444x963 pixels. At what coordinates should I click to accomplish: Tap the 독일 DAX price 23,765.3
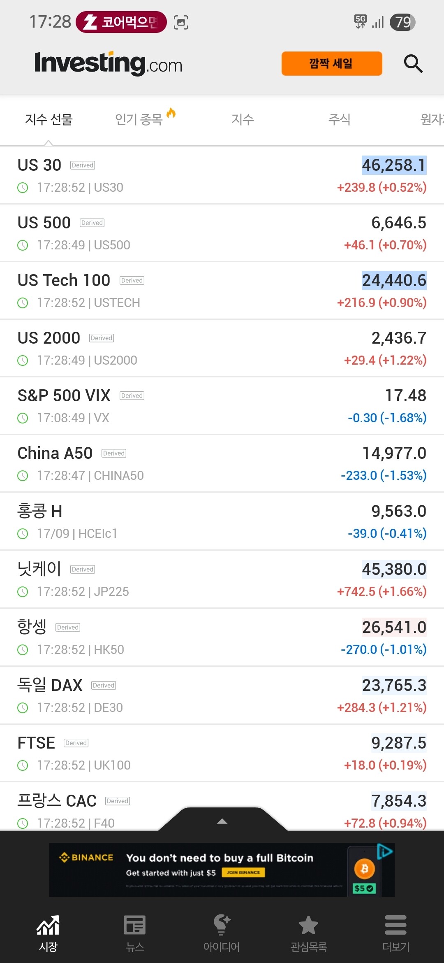(x=394, y=686)
